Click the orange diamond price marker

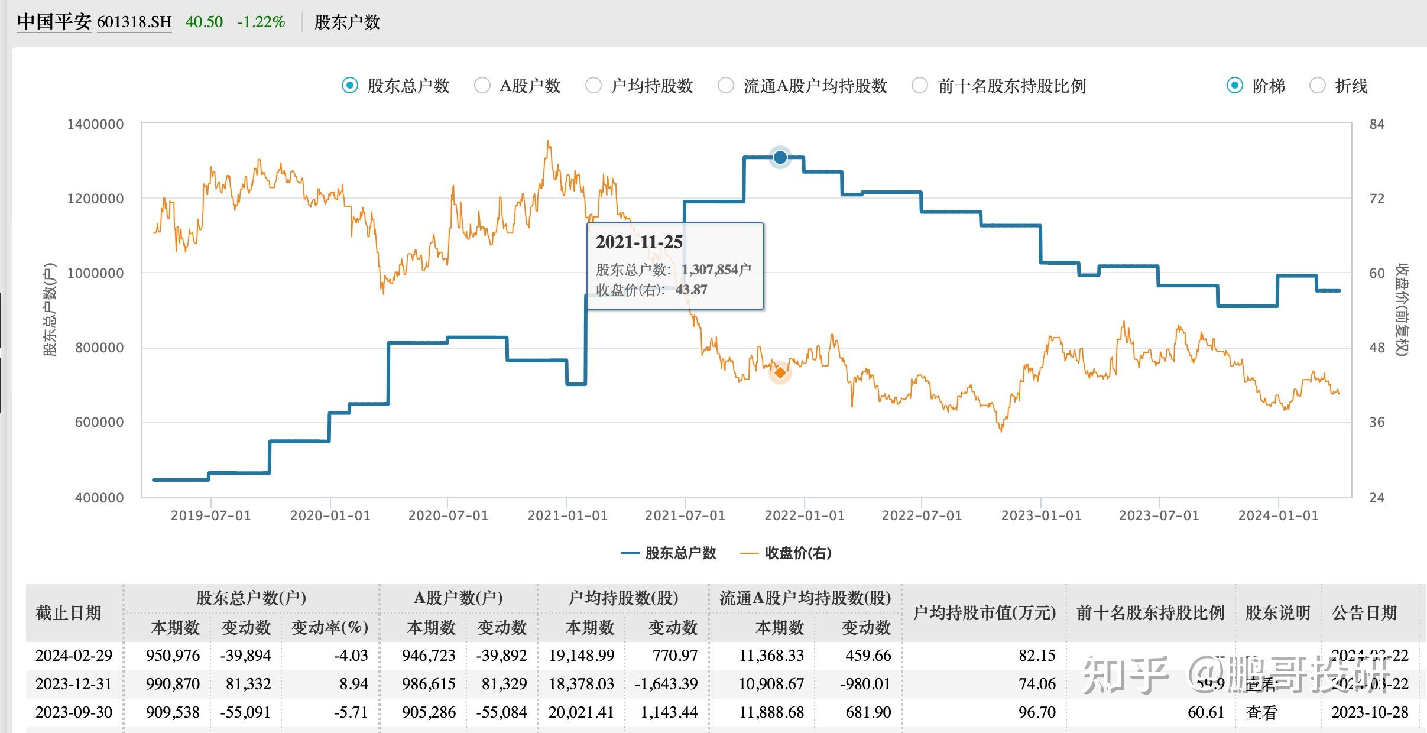pyautogui.click(x=780, y=372)
